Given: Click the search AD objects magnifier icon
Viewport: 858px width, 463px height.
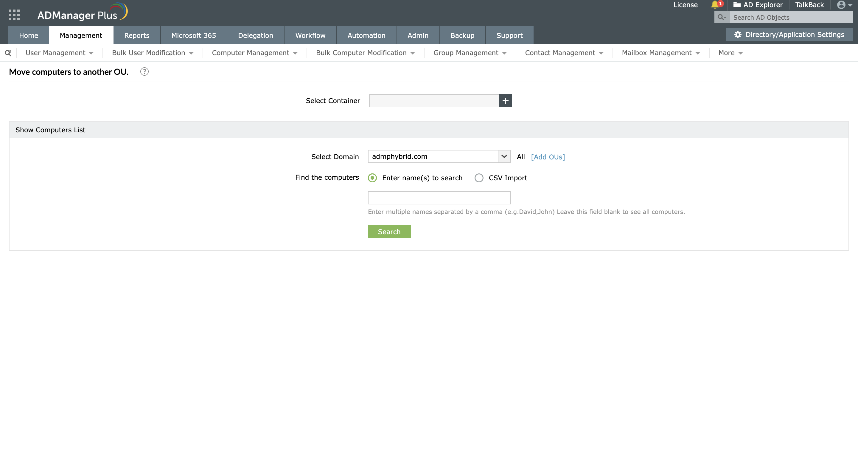Looking at the screenshot, I should click(722, 17).
